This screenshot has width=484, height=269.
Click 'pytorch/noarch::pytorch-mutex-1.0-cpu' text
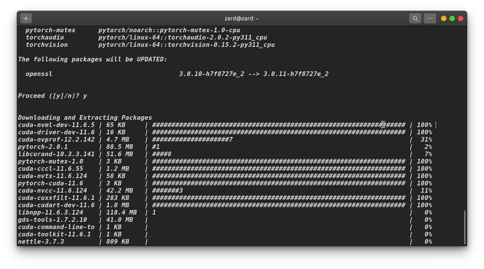click(169, 30)
